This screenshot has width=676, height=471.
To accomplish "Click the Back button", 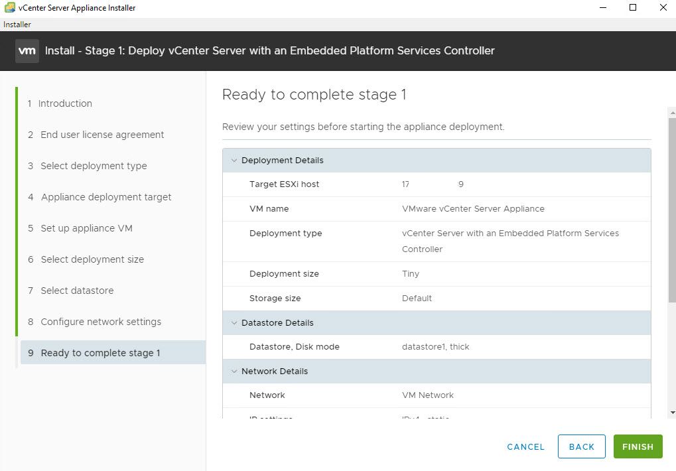I will tap(581, 446).
